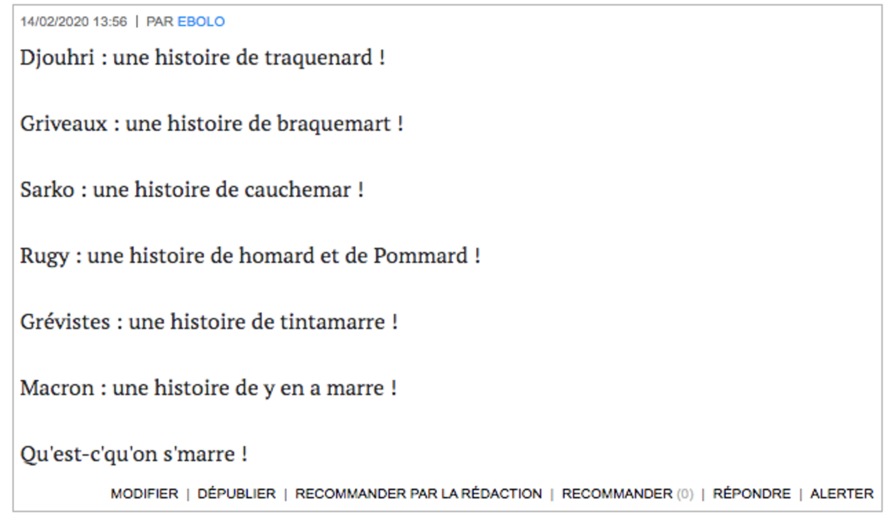Click the name "Macron"

57,388
